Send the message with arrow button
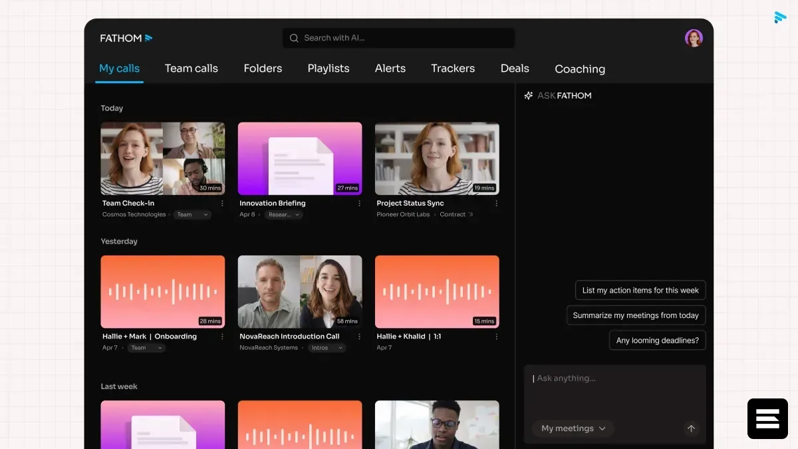The height and width of the screenshot is (449, 798). (691, 428)
